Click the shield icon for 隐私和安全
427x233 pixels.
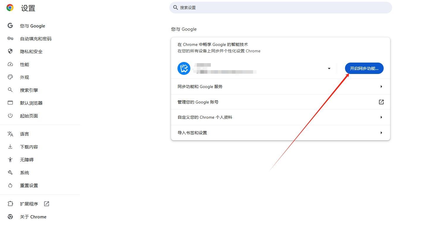click(x=10, y=51)
